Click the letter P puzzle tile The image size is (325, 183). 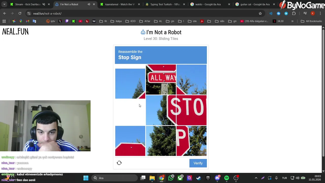pyautogui.click(x=191, y=141)
